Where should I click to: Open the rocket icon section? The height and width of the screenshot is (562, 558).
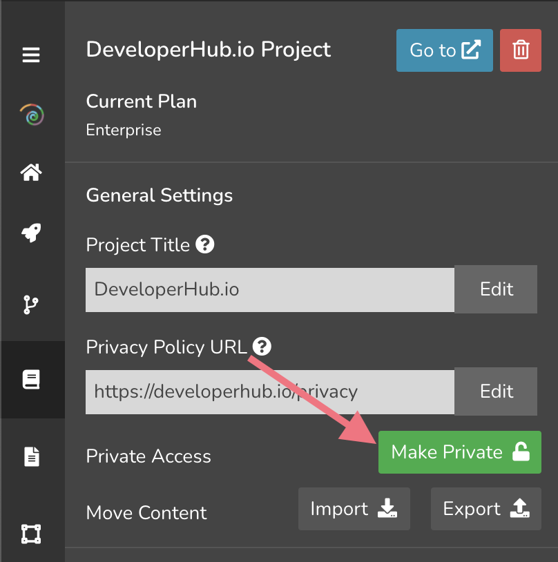[x=31, y=233]
